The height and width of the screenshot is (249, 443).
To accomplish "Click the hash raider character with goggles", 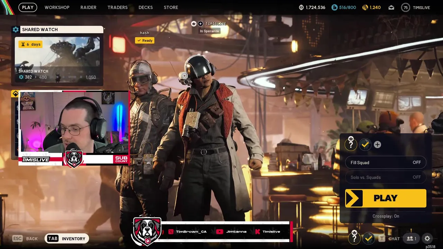I will pos(147,138).
